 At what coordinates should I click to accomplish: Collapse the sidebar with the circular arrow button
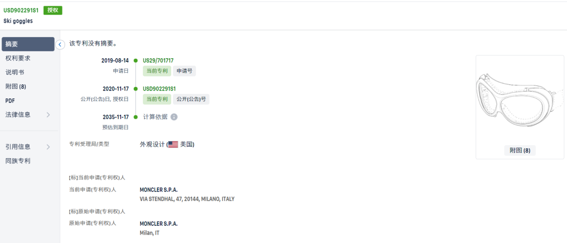tap(60, 45)
